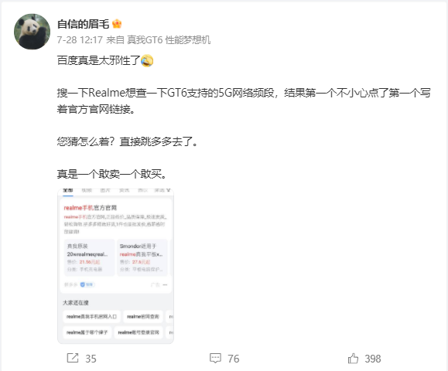Click the like count 398
Screen dimensions: 448x371
tap(373, 359)
